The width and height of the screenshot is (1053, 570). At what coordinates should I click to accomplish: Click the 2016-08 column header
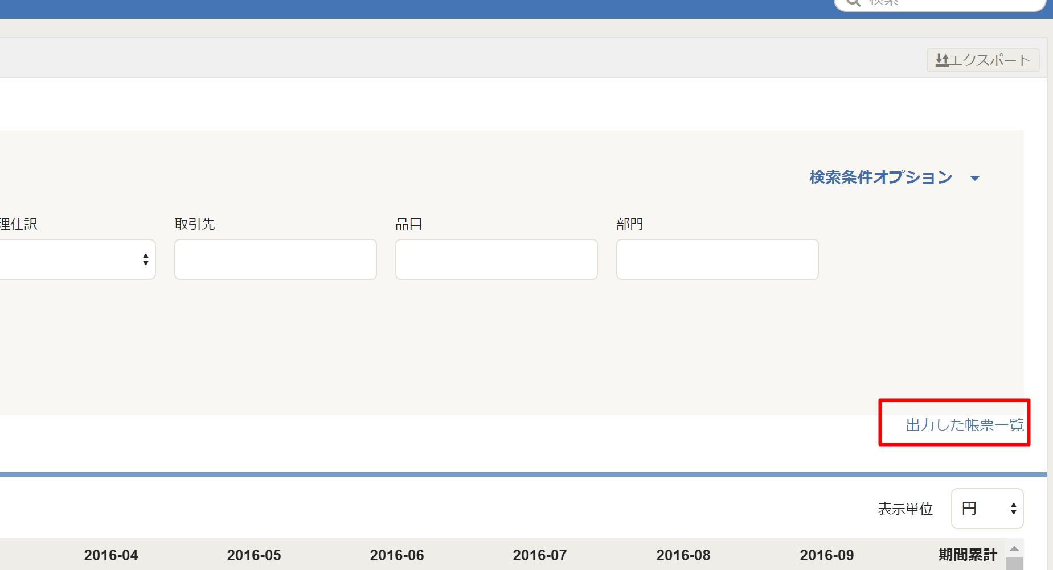tap(683, 555)
